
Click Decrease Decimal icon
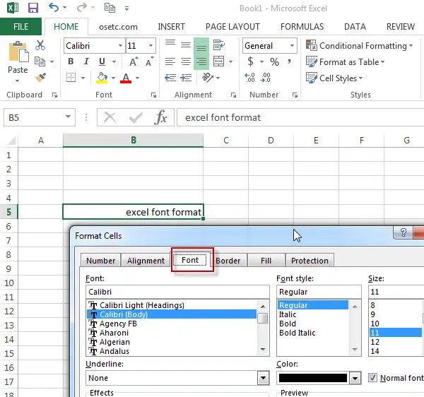pyautogui.click(x=265, y=78)
